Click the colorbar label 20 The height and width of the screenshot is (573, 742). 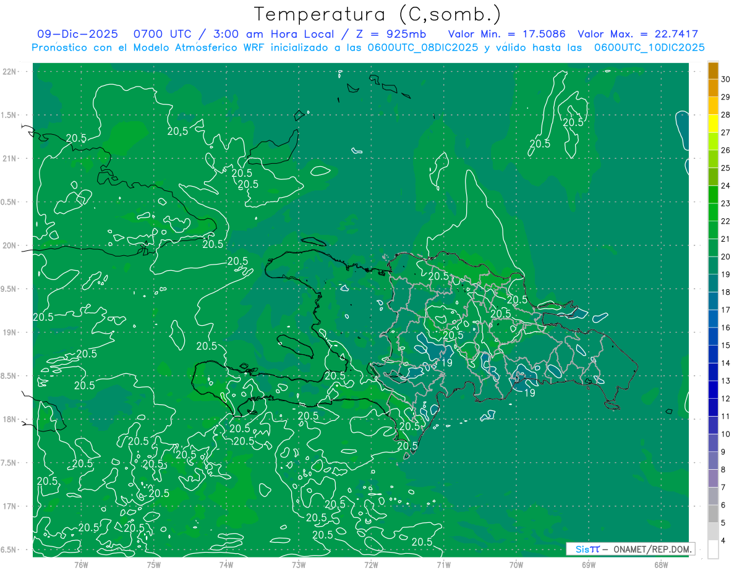(726, 257)
